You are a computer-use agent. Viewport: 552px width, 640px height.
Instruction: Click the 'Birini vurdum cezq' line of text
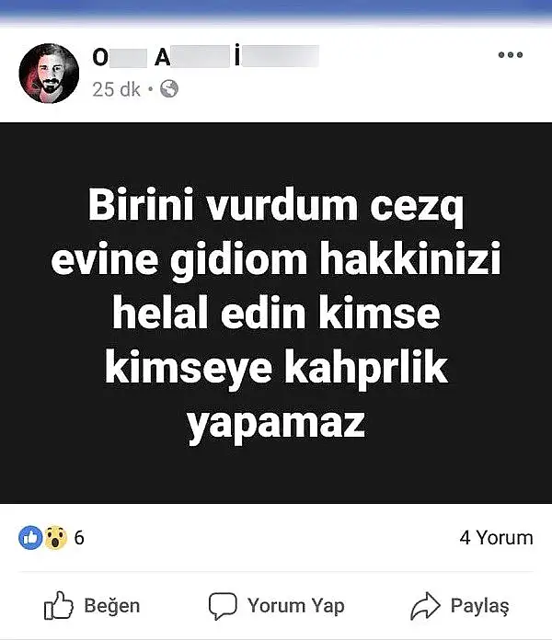(276, 205)
